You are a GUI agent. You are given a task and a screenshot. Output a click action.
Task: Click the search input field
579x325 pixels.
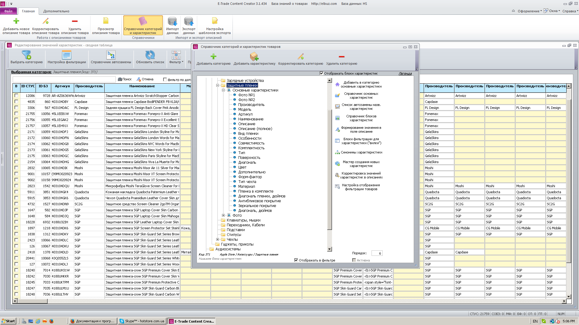pos(64,79)
